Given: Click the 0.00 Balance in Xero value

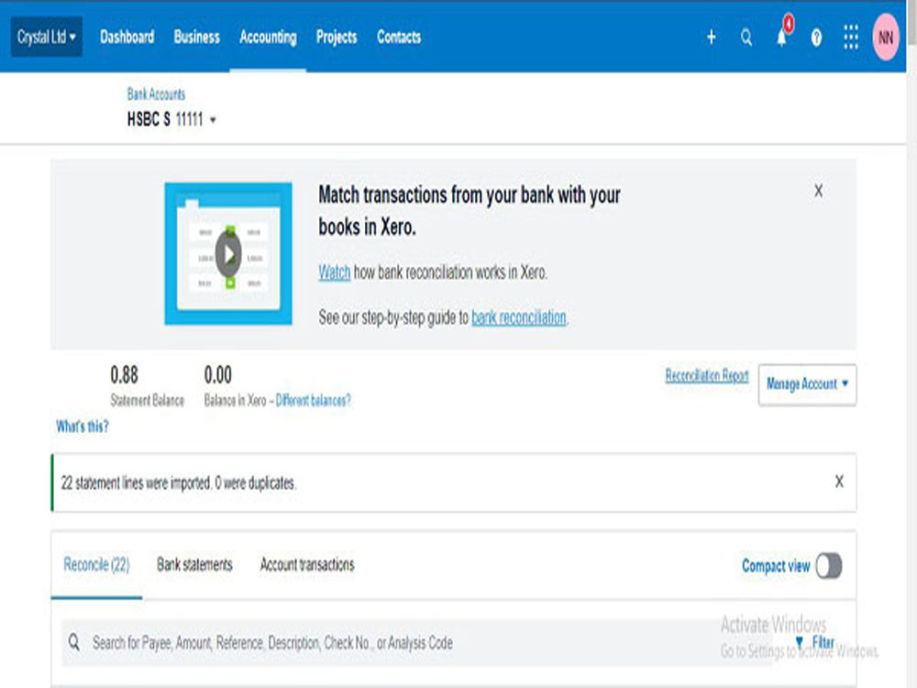Looking at the screenshot, I should click(x=217, y=374).
